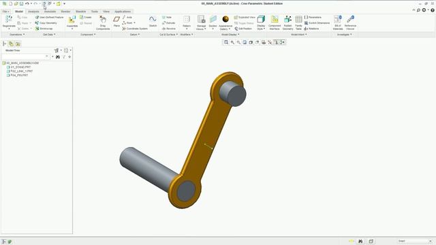
Task: Switch to the Analysis tab
Action: pyautogui.click(x=33, y=12)
